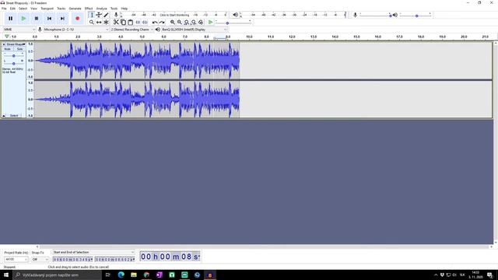Viewport: 498px width, 280px height.
Task: Pause playback with the Pause button
Action: [10, 19]
